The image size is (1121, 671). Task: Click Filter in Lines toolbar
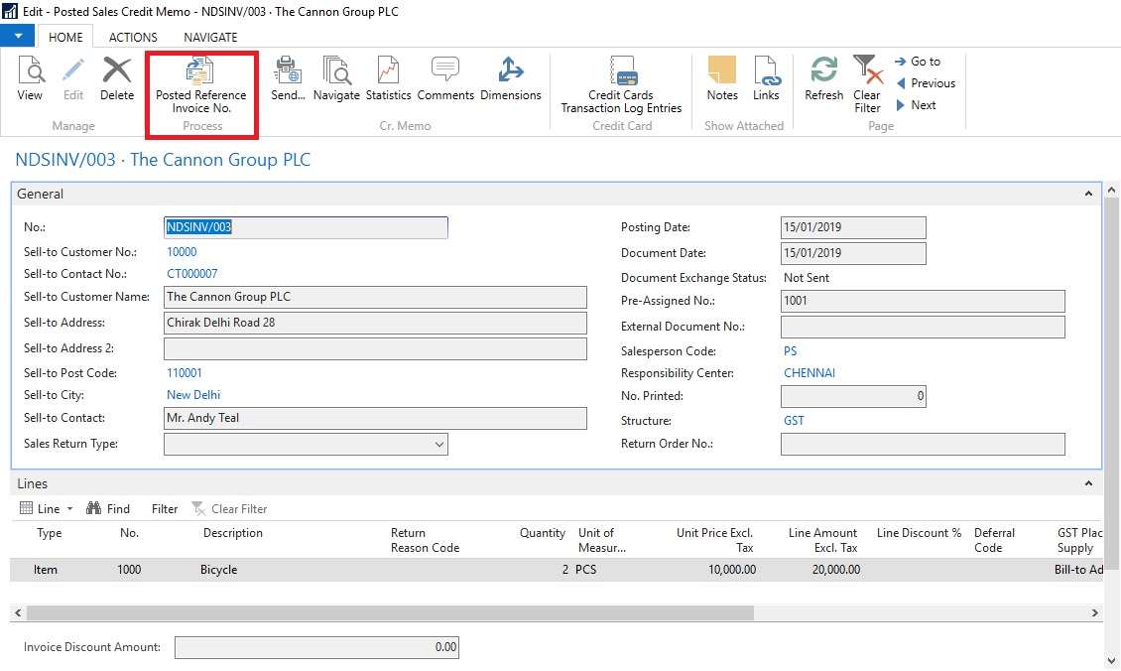[165, 508]
